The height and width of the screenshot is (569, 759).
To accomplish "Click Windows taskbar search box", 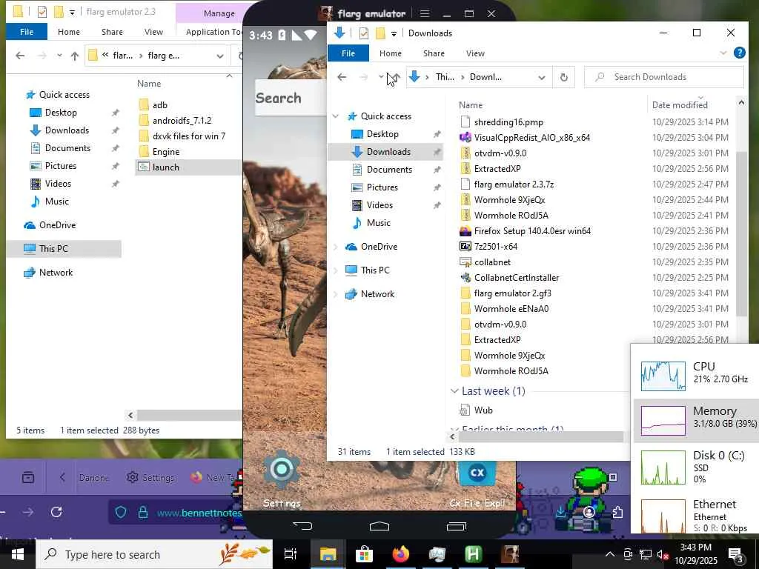I will pyautogui.click(x=154, y=554).
